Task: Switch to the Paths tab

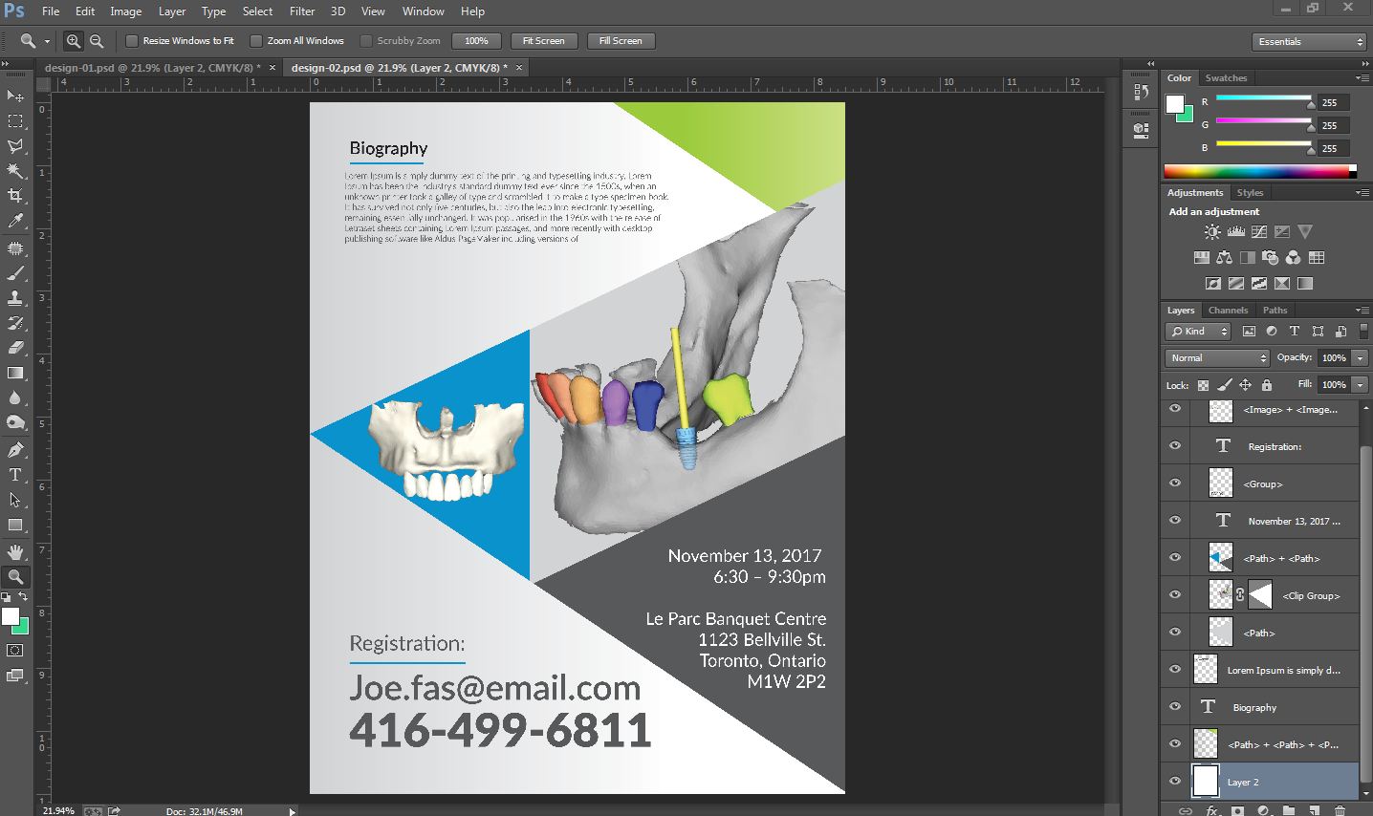Action: point(1275,311)
